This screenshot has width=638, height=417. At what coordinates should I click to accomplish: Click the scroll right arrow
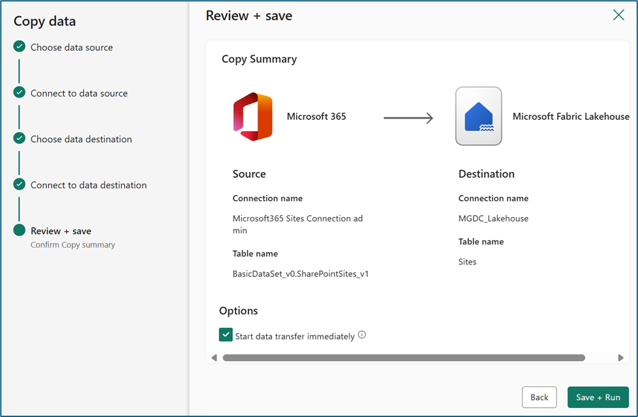(620, 358)
